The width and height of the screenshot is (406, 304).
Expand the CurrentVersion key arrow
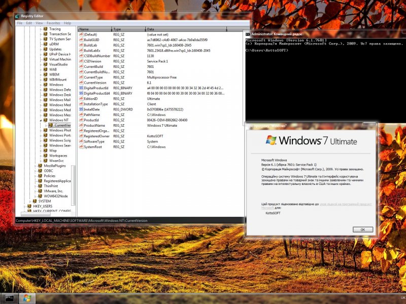point(46,125)
